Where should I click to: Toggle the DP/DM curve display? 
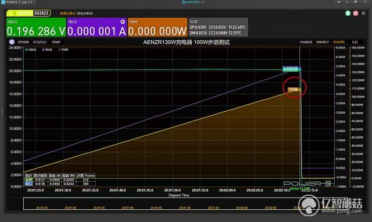click(23, 42)
